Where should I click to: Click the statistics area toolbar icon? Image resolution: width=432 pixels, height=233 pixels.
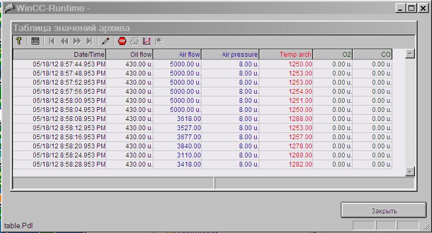point(159,41)
